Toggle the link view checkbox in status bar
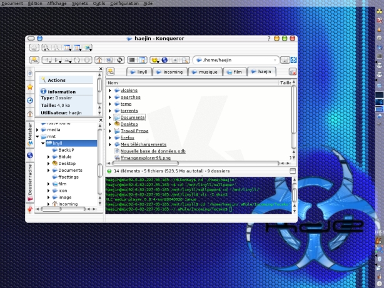Image resolution: width=384 pixels, height=288 pixels. pos(293,171)
